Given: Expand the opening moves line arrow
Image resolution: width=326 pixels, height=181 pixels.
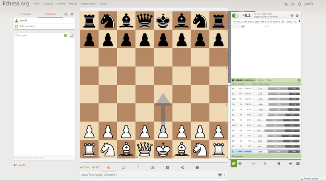Looking at the screenshot, I should 299,21.
